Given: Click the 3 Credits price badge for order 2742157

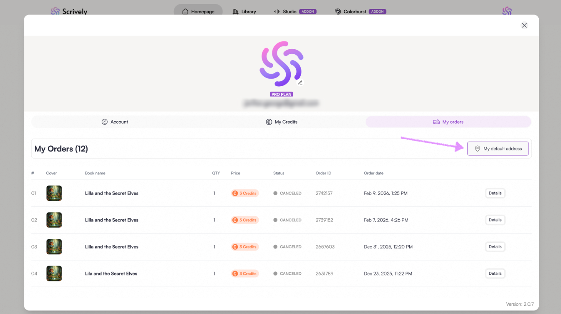Looking at the screenshot, I should 245,193.
